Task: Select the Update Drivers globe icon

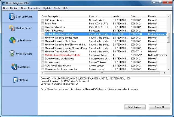Action: pyautogui.click(x=12, y=40)
